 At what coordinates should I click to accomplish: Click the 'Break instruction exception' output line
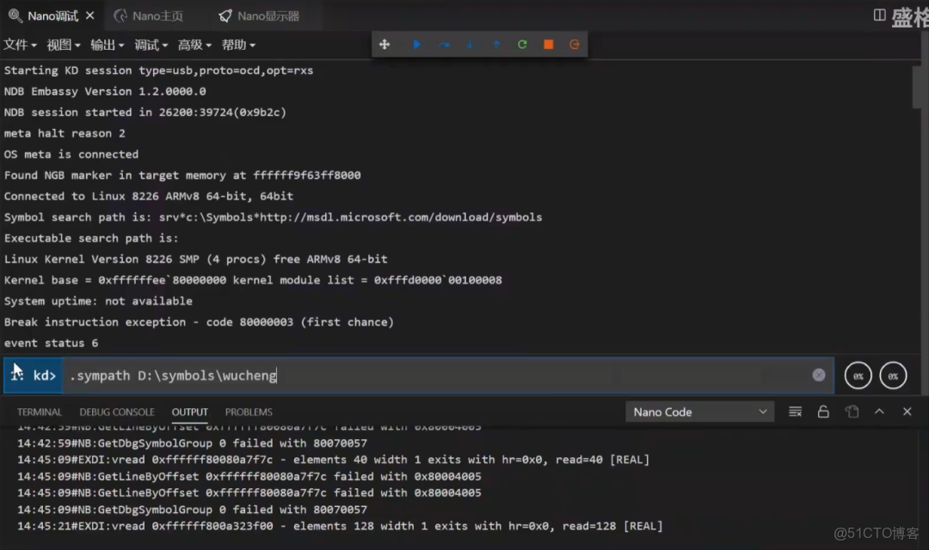tap(199, 322)
